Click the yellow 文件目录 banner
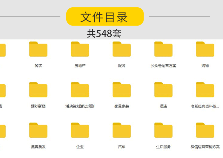This screenshot has width=223, height=158. click(105, 16)
